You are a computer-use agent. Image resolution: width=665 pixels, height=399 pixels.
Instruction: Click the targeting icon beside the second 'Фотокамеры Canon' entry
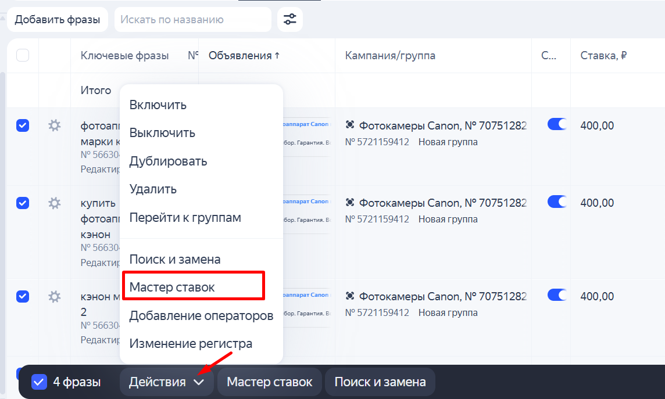click(349, 202)
